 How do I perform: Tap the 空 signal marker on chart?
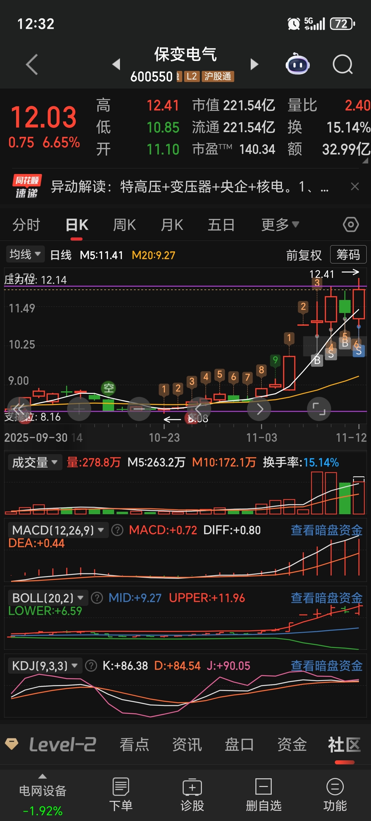pyautogui.click(x=109, y=388)
